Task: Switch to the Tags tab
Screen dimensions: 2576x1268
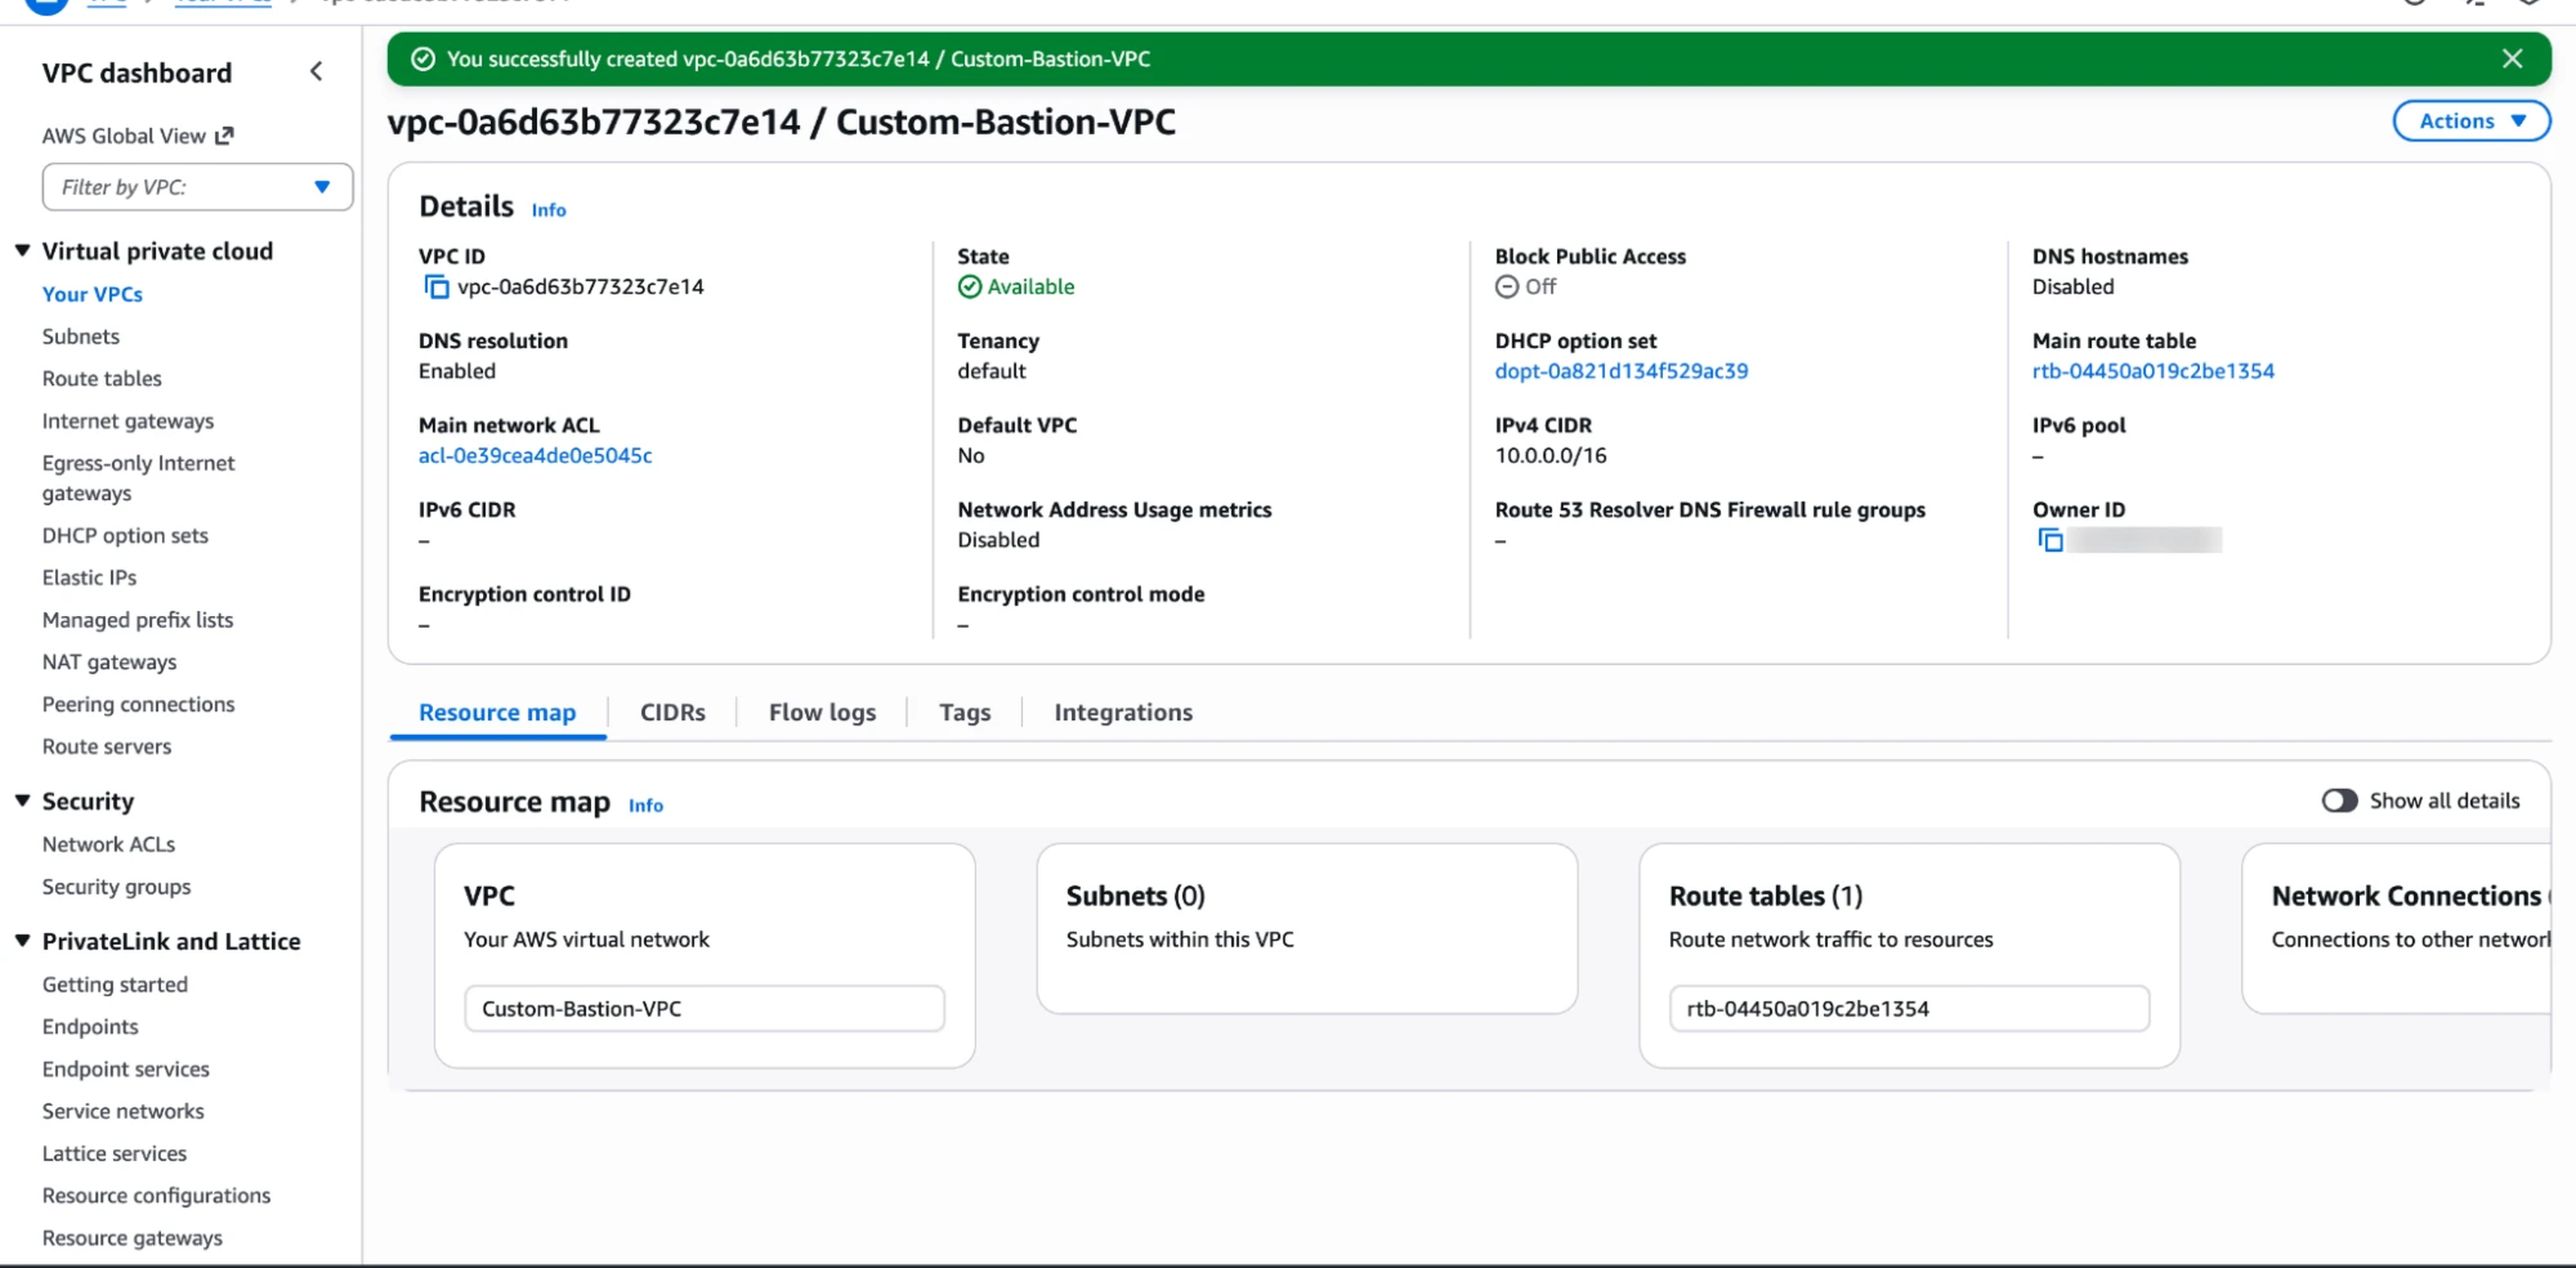Action: [964, 712]
